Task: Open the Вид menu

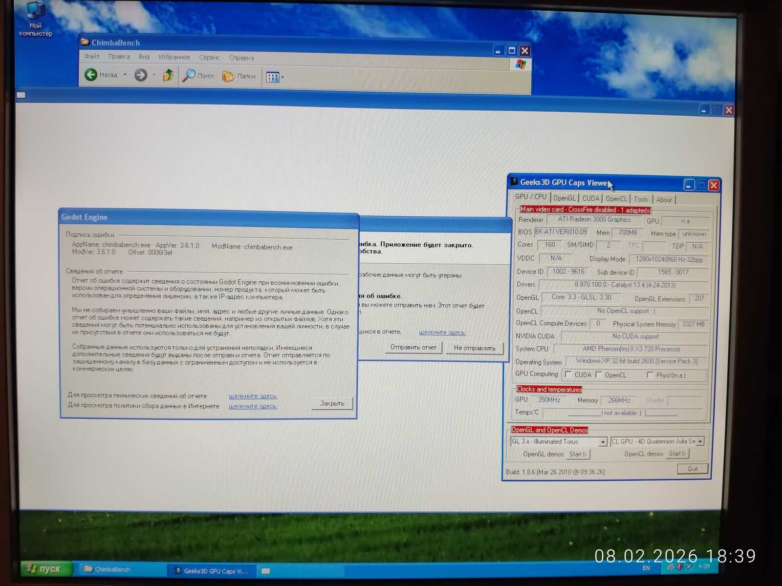Action: click(x=144, y=57)
